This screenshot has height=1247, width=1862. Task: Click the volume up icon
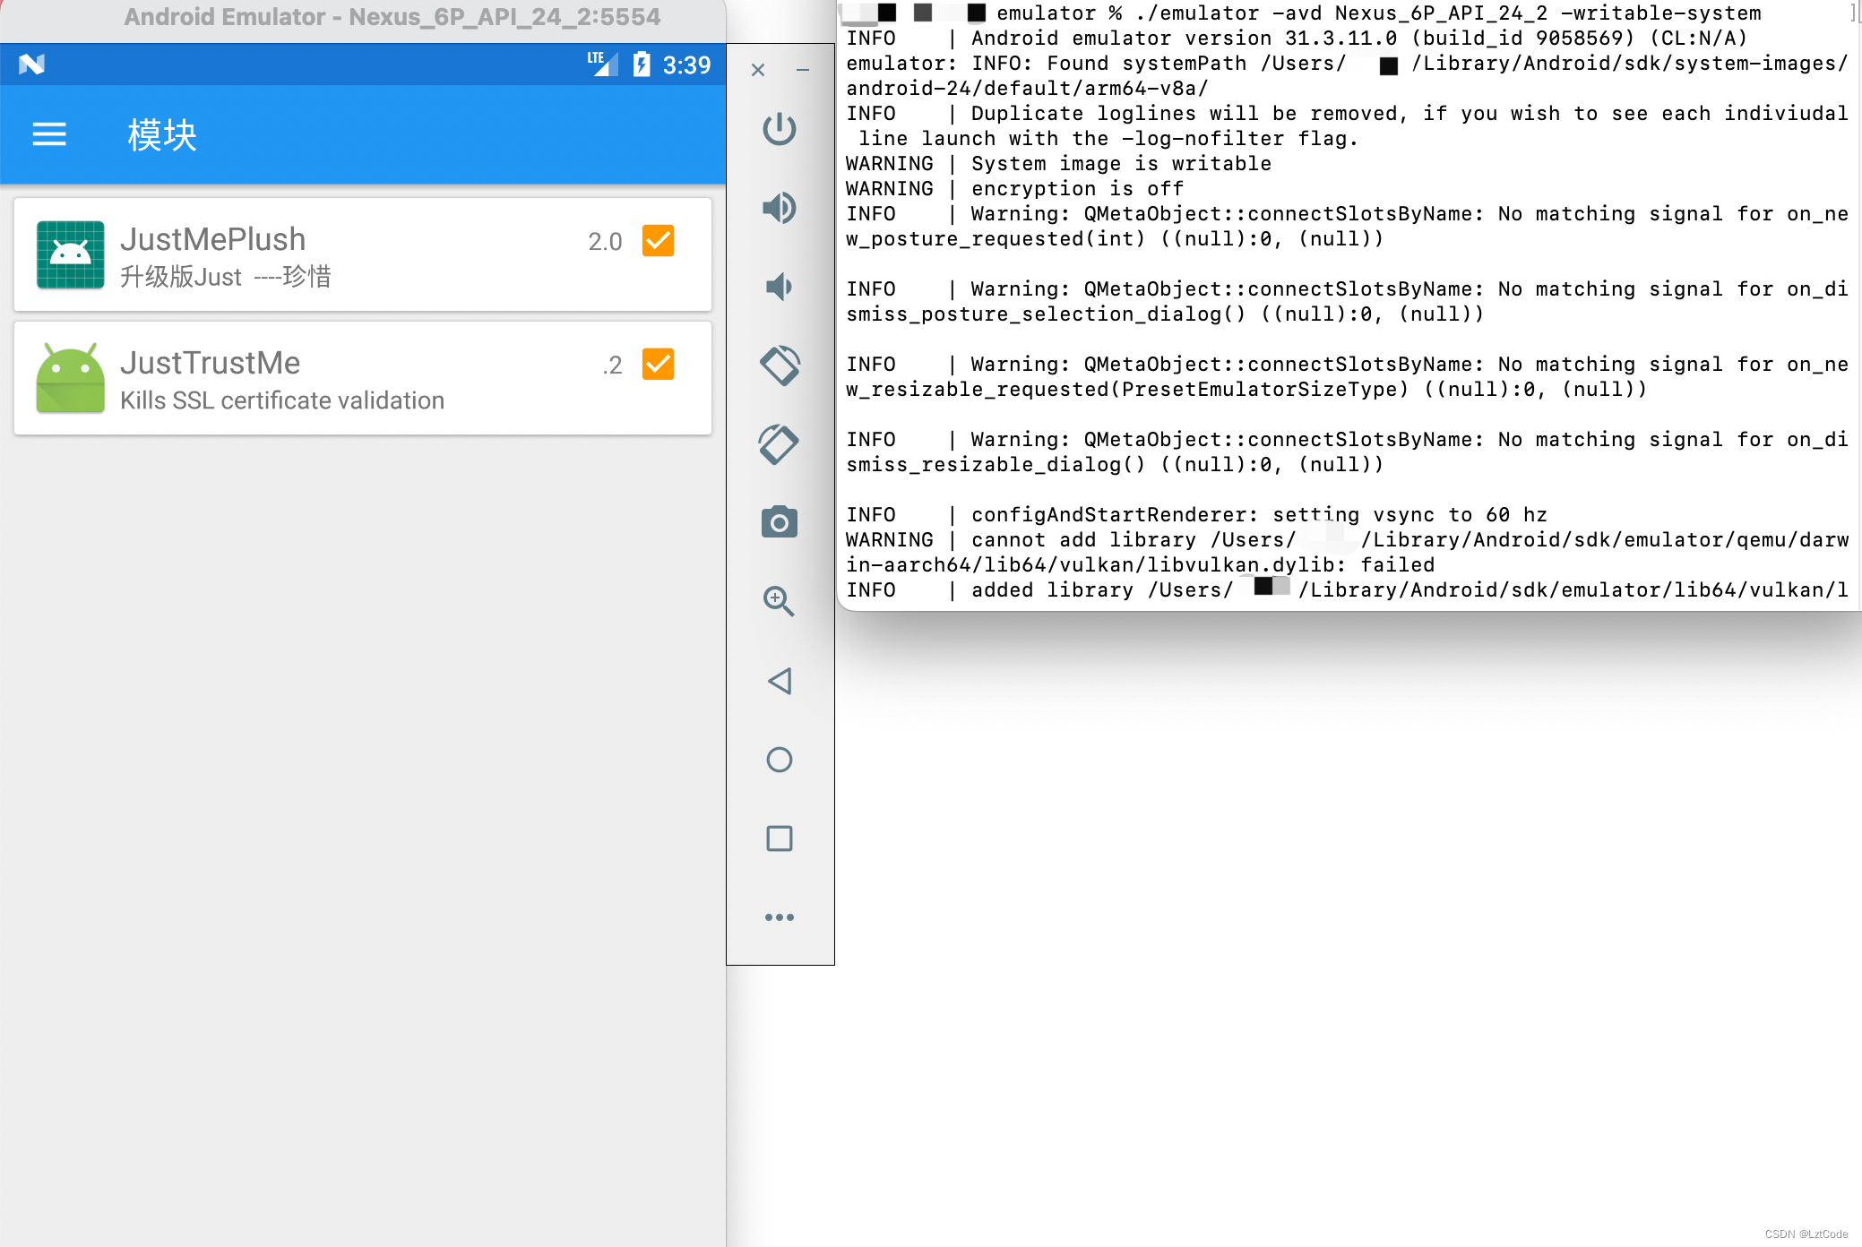[x=780, y=208]
